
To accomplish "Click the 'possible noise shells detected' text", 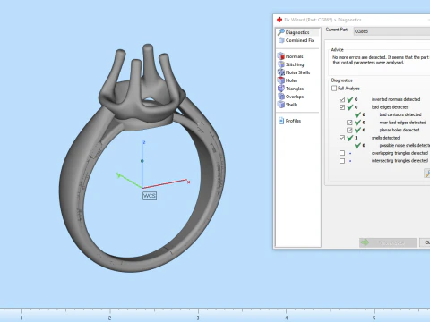I will click(405, 145).
